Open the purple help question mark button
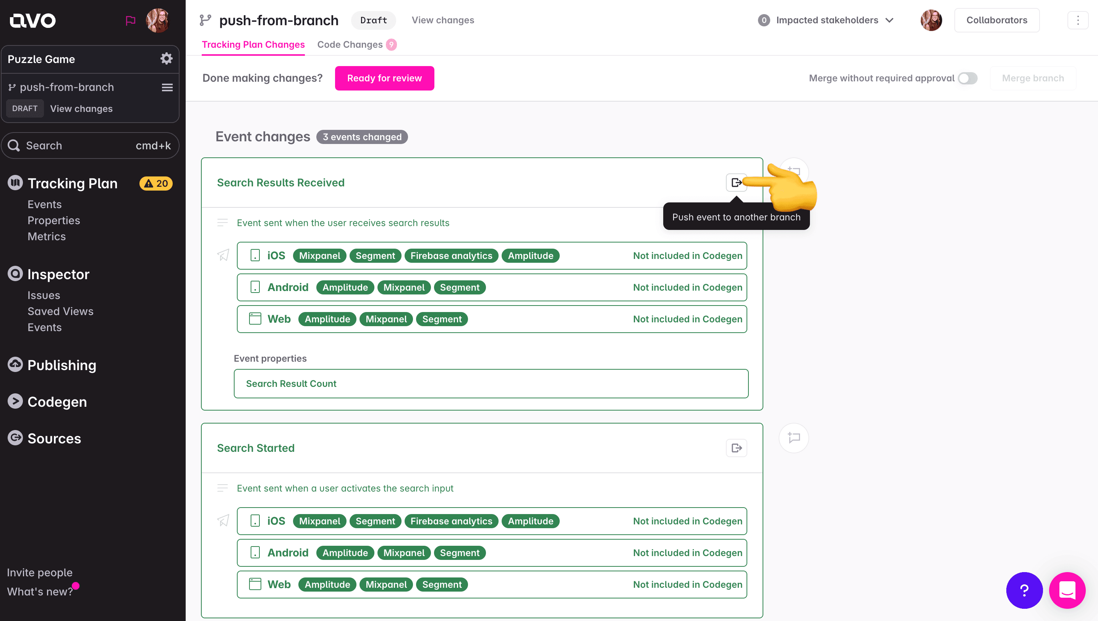 (x=1024, y=590)
